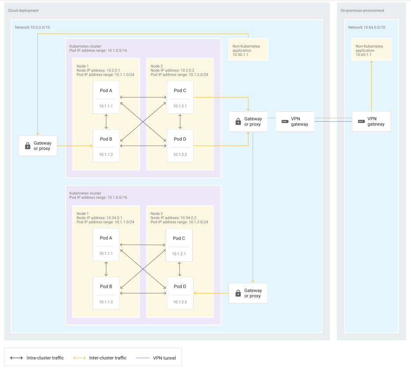This screenshot has width=411, height=368.
Task: Click the lock icon in the gateway beside the cloud VPN gateway
Action: tap(238, 122)
